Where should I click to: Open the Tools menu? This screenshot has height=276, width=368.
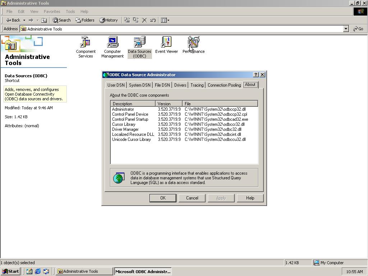(70, 11)
